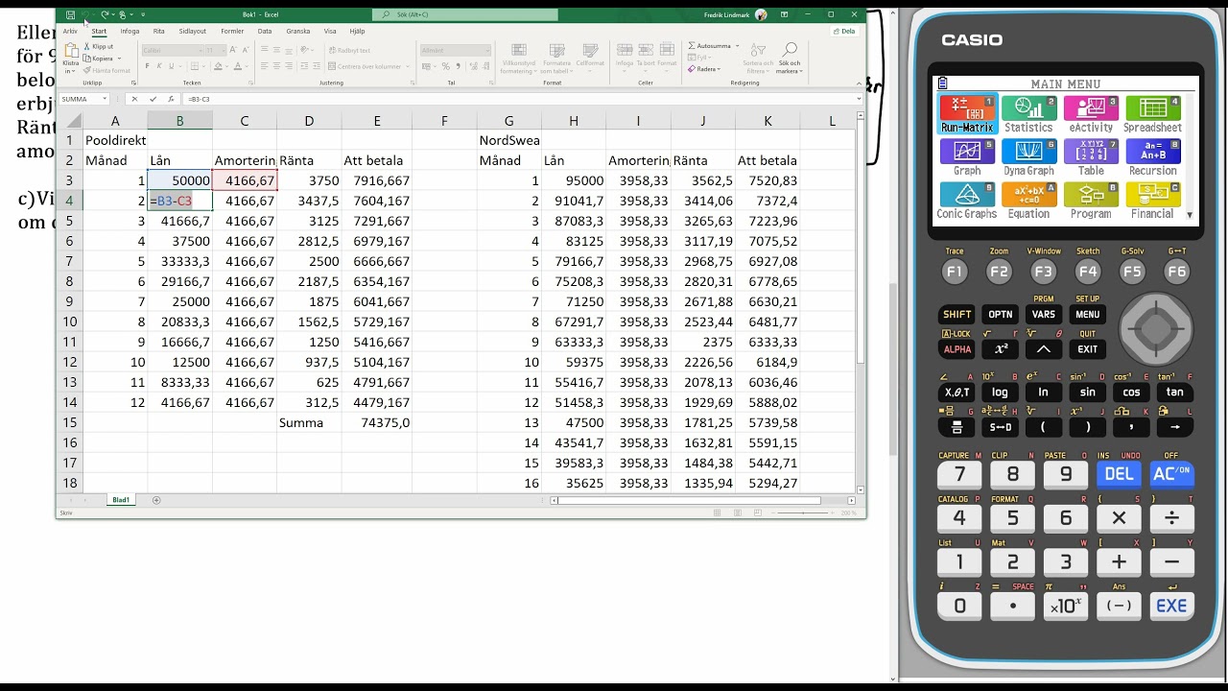Select cell containing 74375,0 sum
The width and height of the screenshot is (1228, 691).
377,422
